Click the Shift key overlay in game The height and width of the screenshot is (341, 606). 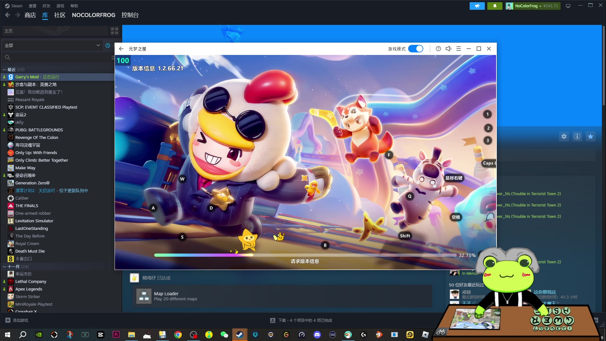click(405, 236)
